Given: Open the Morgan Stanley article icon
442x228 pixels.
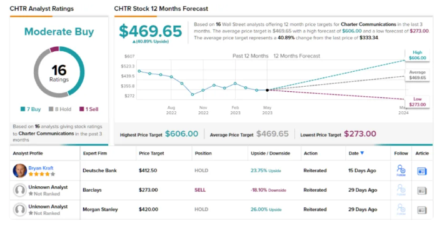Looking at the screenshot, I should tap(422, 210).
